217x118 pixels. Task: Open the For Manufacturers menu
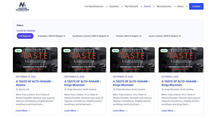(94, 6)
